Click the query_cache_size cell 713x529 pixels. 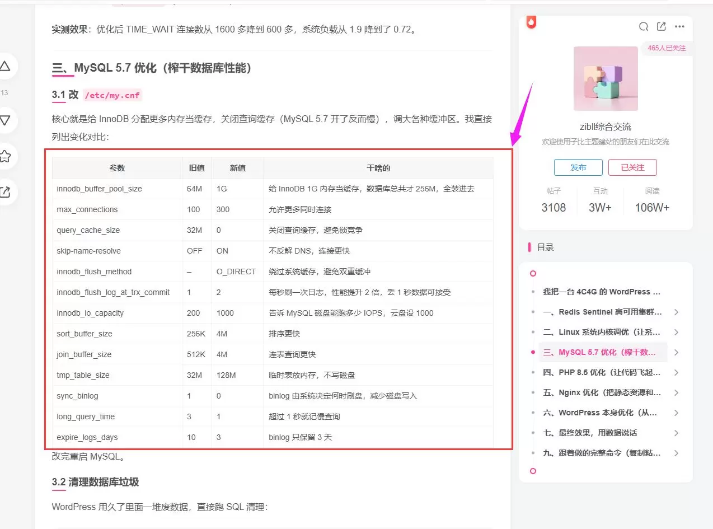pyautogui.click(x=117, y=230)
